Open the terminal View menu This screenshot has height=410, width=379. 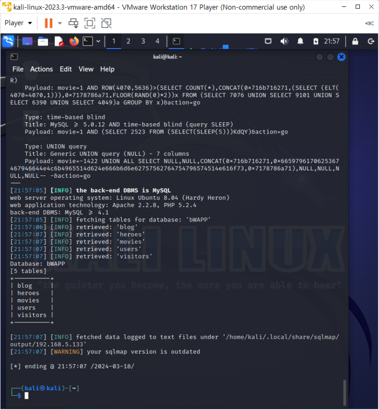coord(86,69)
